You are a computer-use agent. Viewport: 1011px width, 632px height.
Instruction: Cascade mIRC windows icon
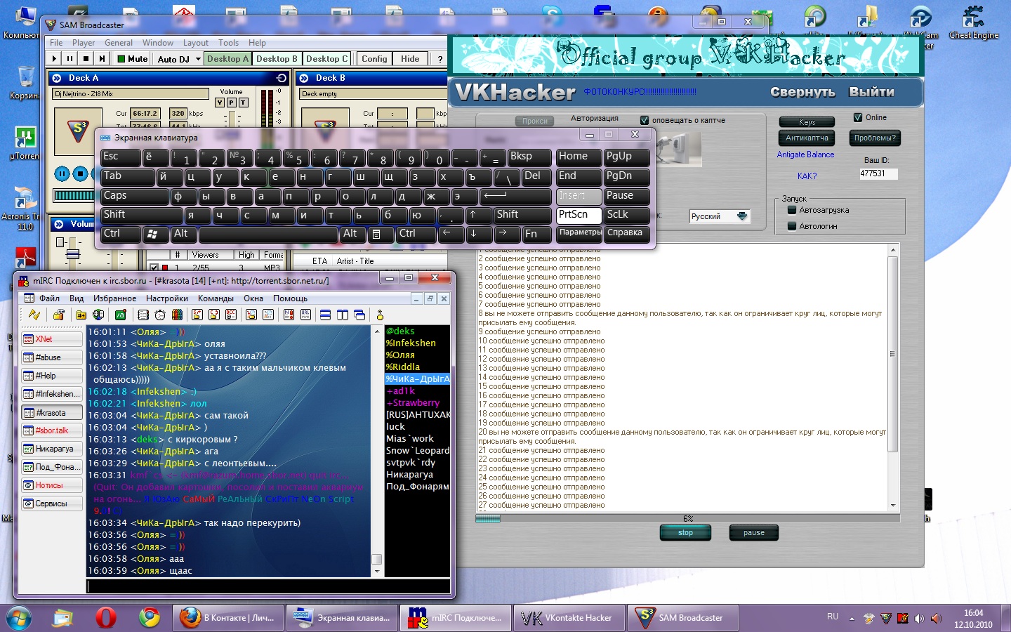click(359, 315)
